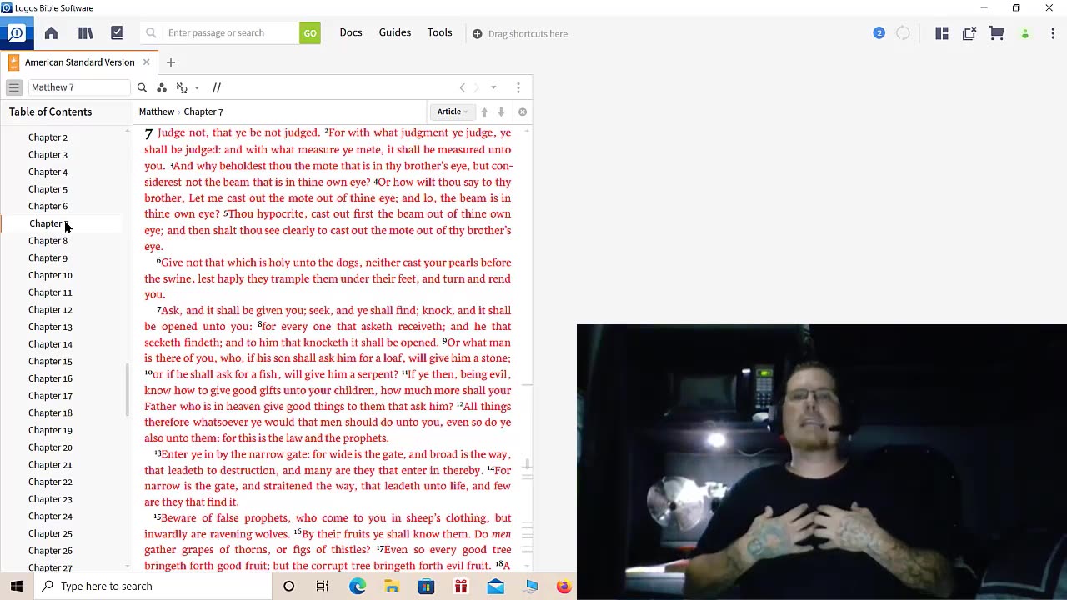Click the link set icon
This screenshot has width=1067, height=600.
(x=182, y=87)
